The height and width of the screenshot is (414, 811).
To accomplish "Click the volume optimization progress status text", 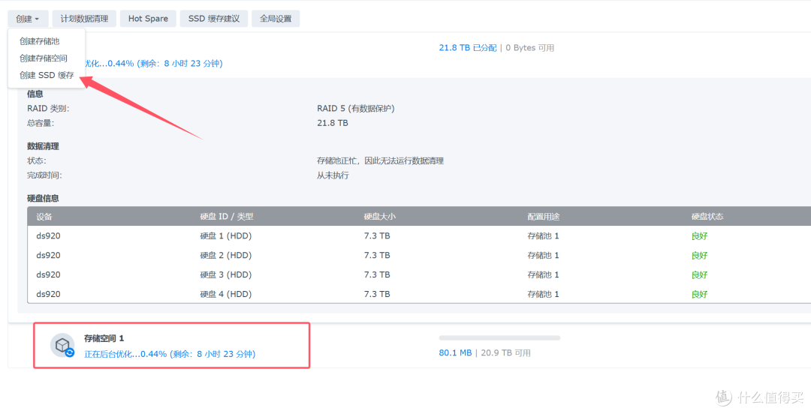I will [x=169, y=354].
